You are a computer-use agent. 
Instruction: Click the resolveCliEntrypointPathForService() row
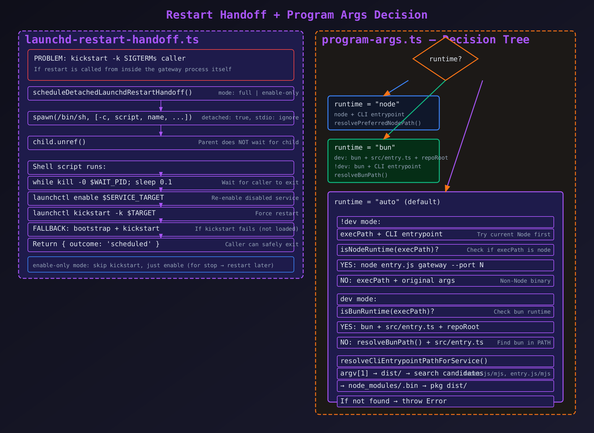click(x=445, y=361)
